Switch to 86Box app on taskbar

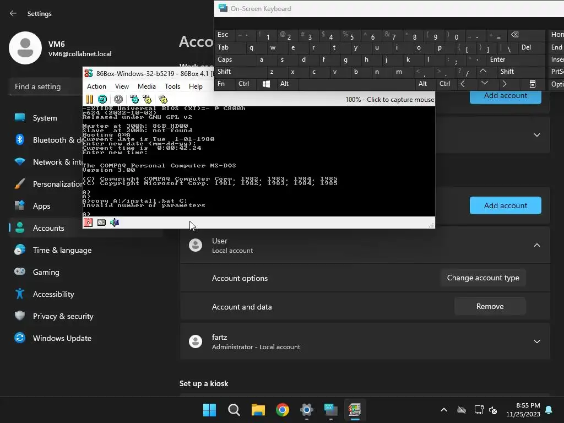click(355, 410)
